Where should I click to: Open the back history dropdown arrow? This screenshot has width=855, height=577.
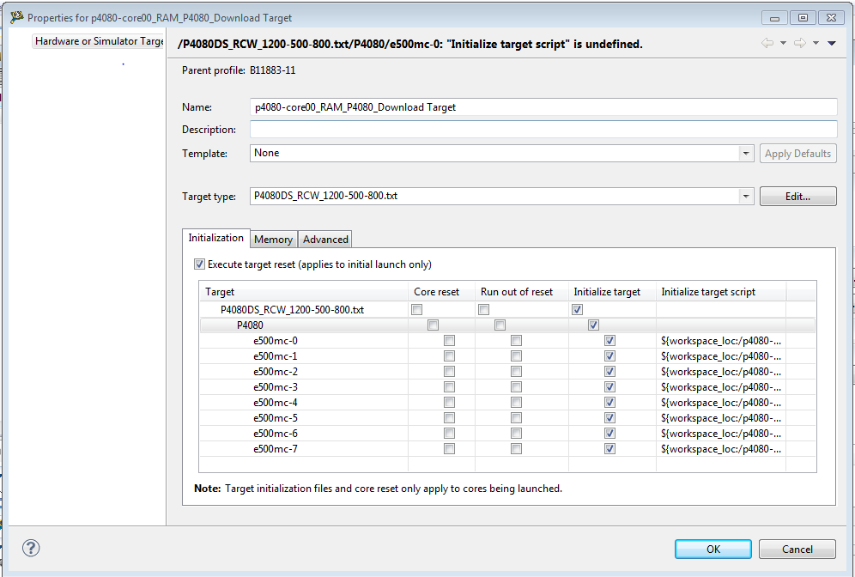click(x=783, y=43)
